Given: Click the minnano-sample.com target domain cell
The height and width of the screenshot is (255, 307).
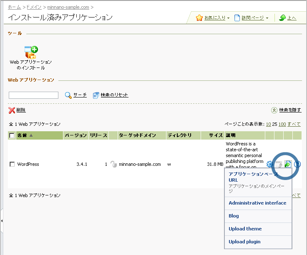Looking at the screenshot, I should tap(140, 164).
